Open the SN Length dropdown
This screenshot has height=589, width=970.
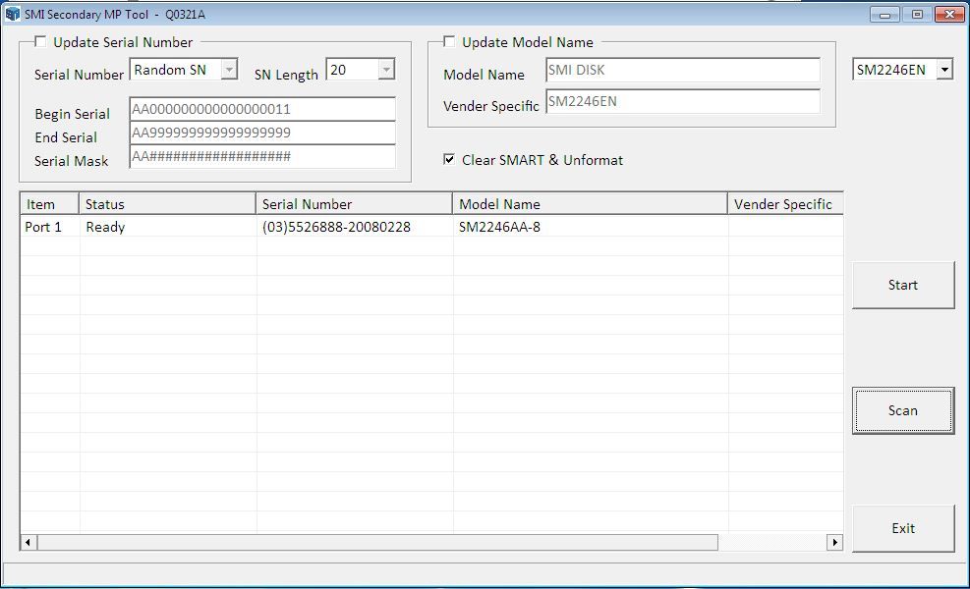click(x=386, y=70)
